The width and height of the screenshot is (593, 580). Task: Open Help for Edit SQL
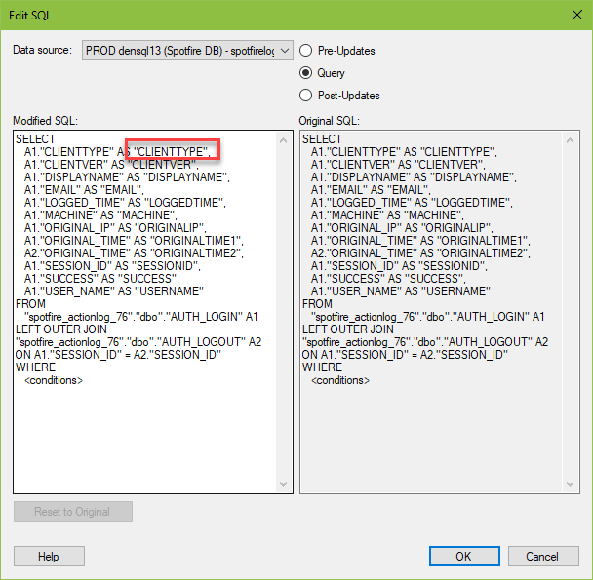coord(49,556)
